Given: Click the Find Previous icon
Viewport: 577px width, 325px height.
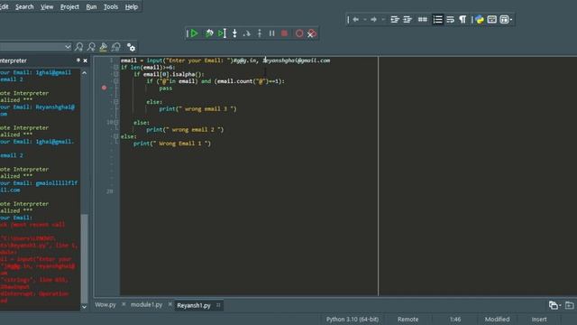Looking at the screenshot, I should tap(91, 47).
